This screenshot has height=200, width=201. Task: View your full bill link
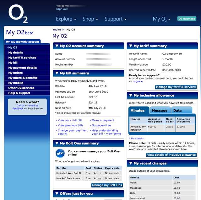pyautogui.click(x=70, y=120)
